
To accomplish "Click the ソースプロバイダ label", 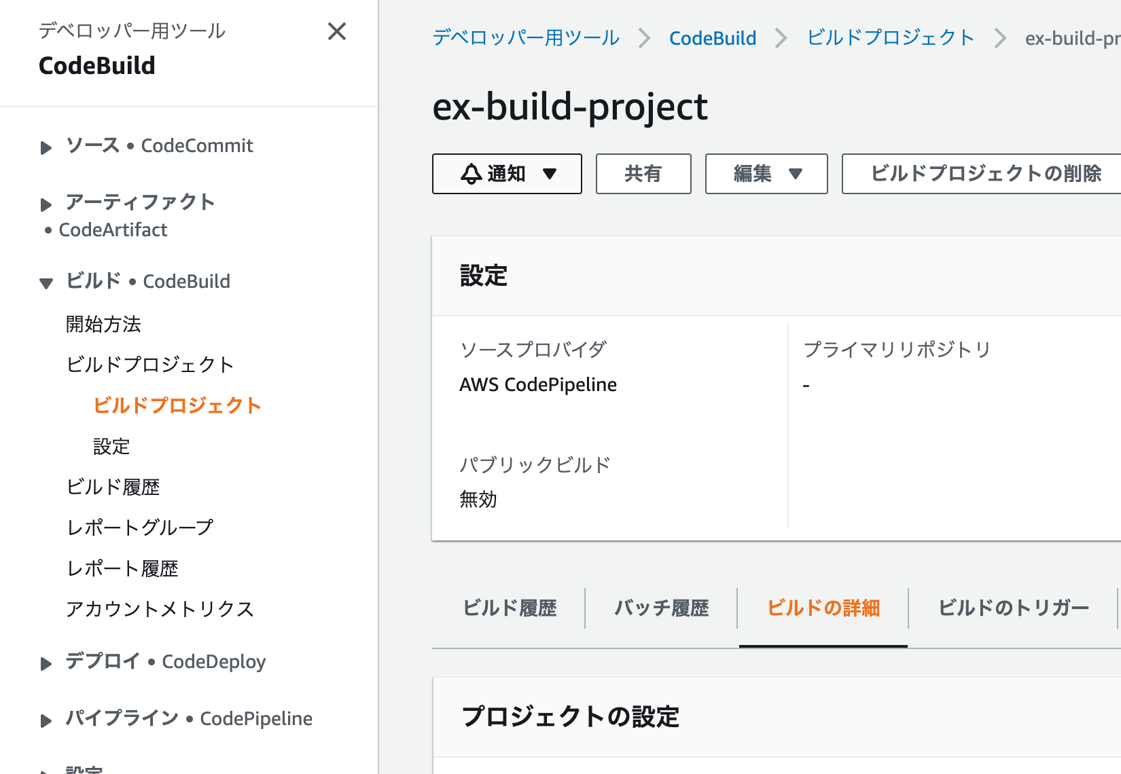I will point(533,350).
